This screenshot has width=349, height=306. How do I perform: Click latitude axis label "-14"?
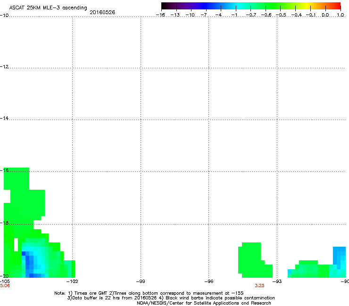click(4, 118)
